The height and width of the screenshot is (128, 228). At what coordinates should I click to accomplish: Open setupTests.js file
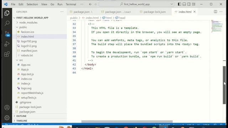(x=28, y=97)
